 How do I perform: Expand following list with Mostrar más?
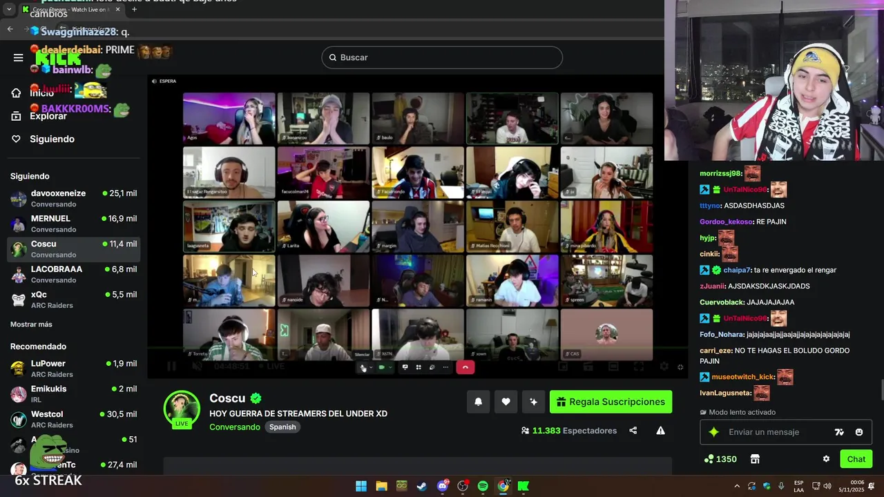coord(31,324)
